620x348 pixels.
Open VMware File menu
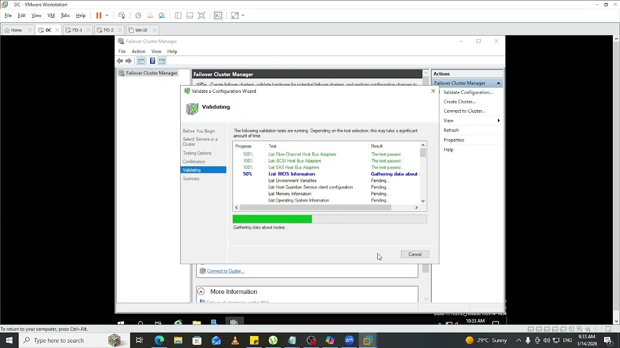tap(8, 15)
